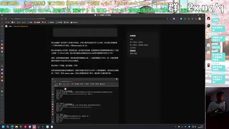Screen dimensions: 229x129
Task: Jump to the first table-of-contents entry
Action: click(x=131, y=39)
